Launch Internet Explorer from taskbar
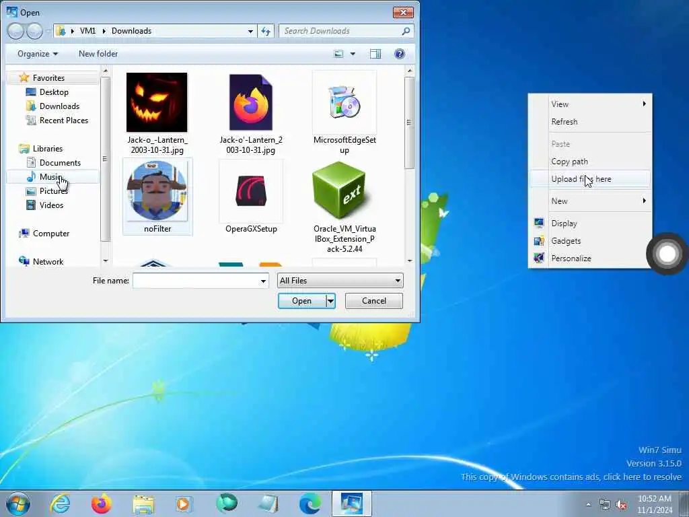This screenshot has height=517, width=689. (60, 504)
